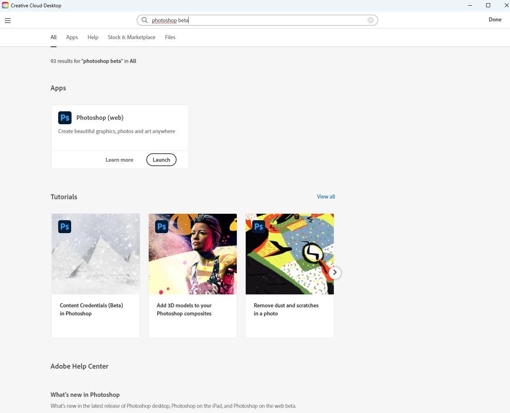Open the Add 3D models tutorial thumbnail

click(193, 254)
